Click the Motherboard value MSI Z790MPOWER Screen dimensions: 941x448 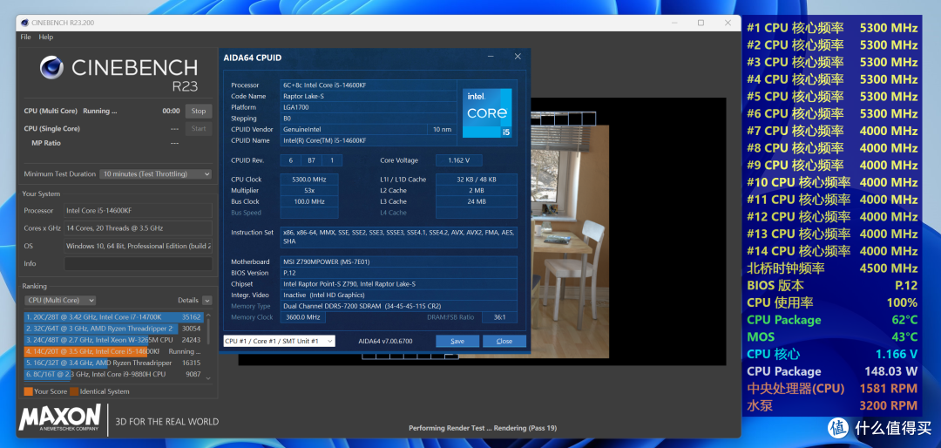pos(398,261)
